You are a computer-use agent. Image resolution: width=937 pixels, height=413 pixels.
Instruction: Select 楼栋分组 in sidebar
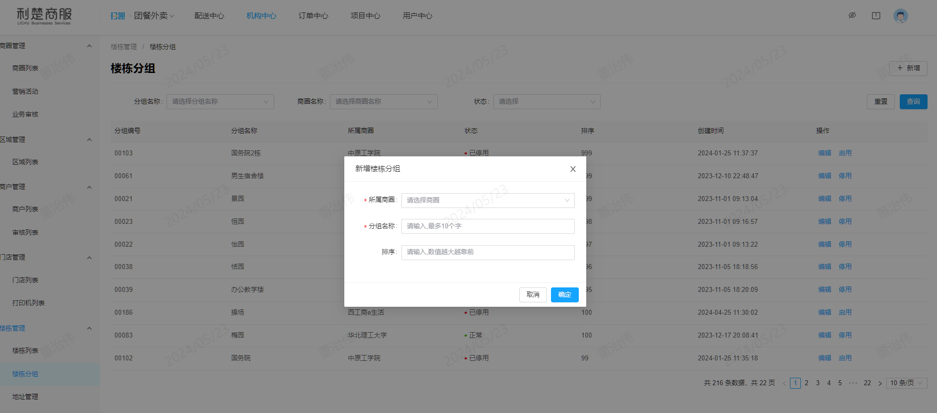pos(25,374)
